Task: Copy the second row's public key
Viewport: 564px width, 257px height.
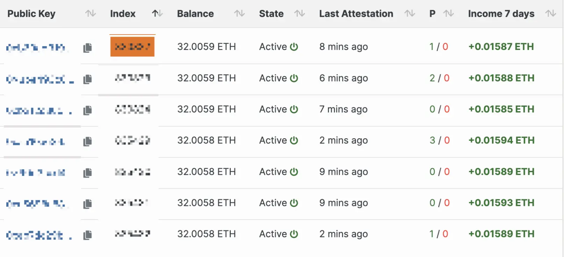Action: (87, 79)
